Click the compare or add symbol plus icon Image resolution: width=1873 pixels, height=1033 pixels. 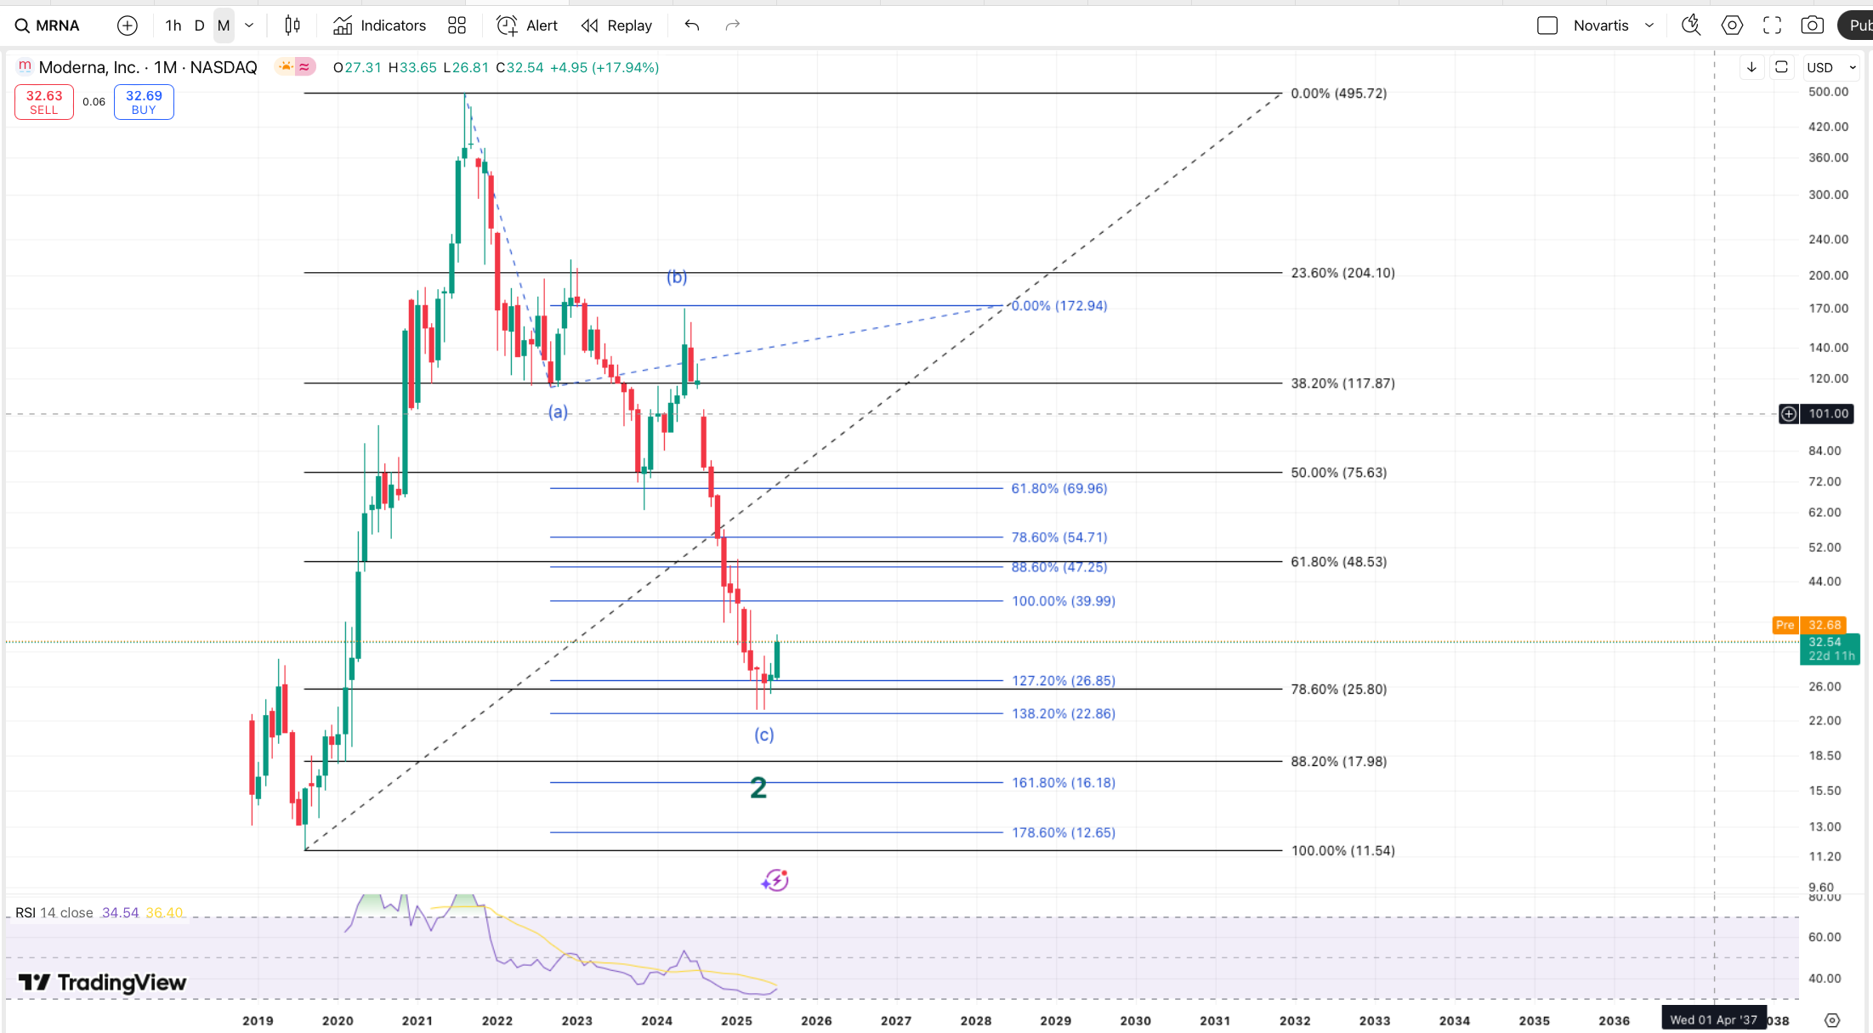coord(127,26)
